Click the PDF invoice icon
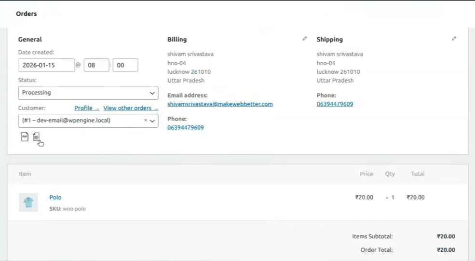 pos(25,137)
